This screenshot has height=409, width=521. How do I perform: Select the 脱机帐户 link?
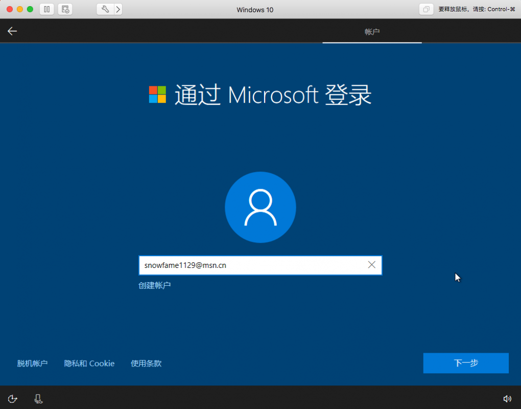[x=32, y=363]
